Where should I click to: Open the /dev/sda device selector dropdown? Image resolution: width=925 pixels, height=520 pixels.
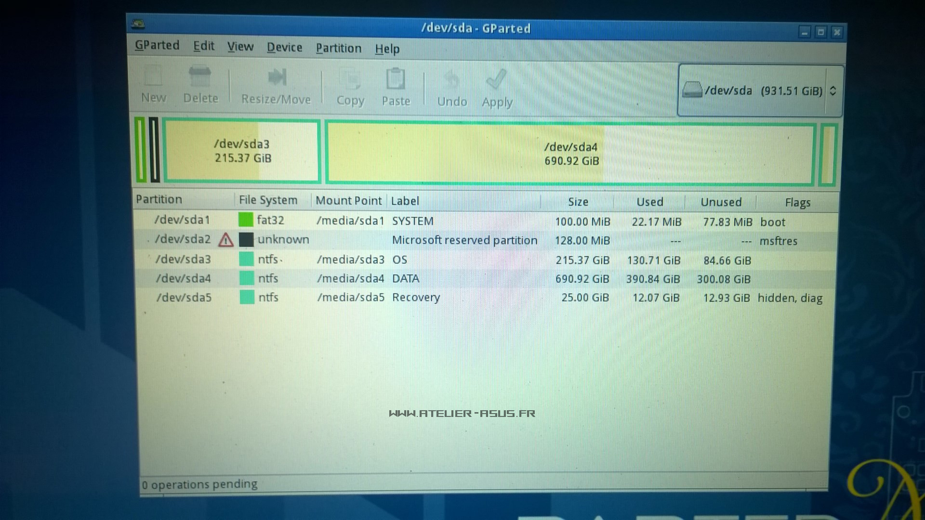click(x=760, y=91)
